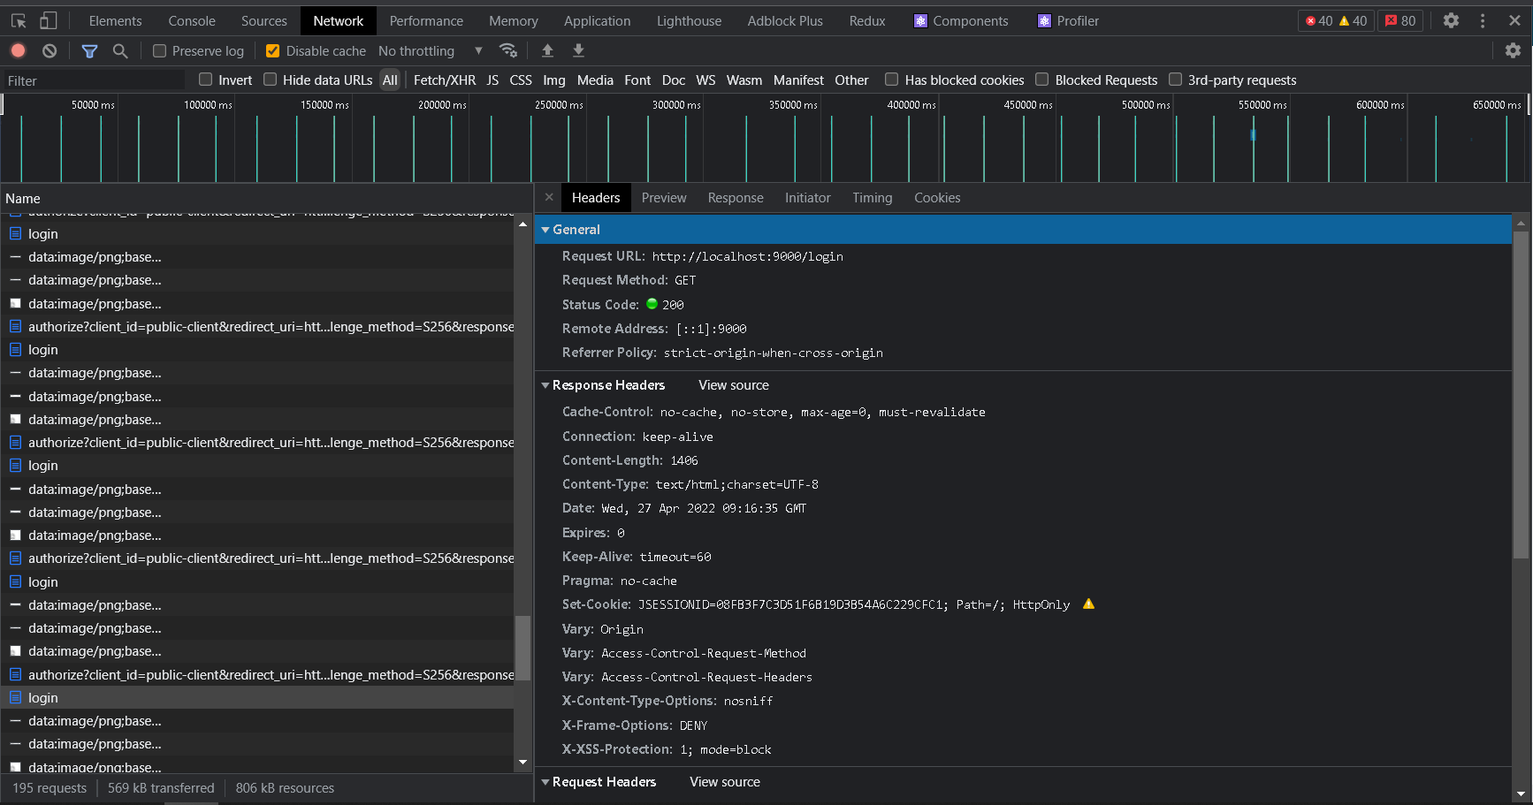The height and width of the screenshot is (805, 1533).
Task: Clear the network log
Action: click(50, 51)
